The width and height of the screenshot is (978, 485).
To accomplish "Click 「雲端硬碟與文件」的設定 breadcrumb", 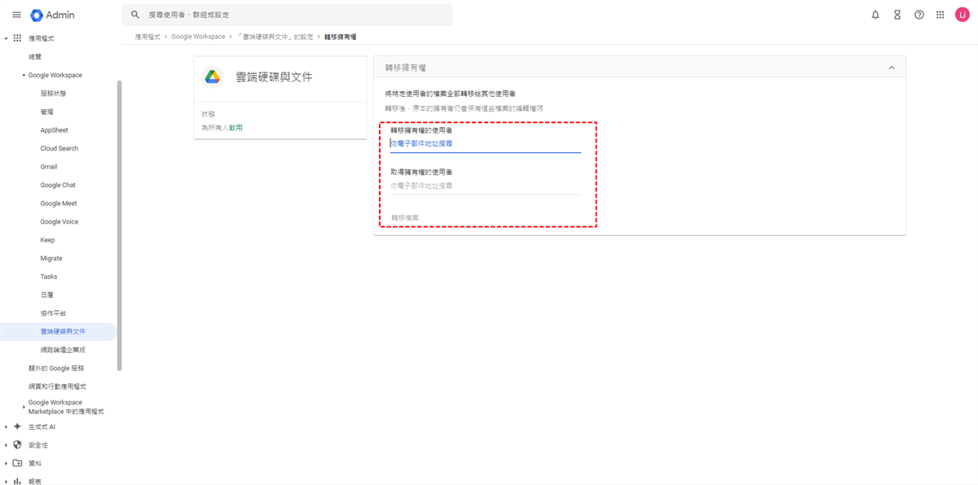I will [x=275, y=37].
